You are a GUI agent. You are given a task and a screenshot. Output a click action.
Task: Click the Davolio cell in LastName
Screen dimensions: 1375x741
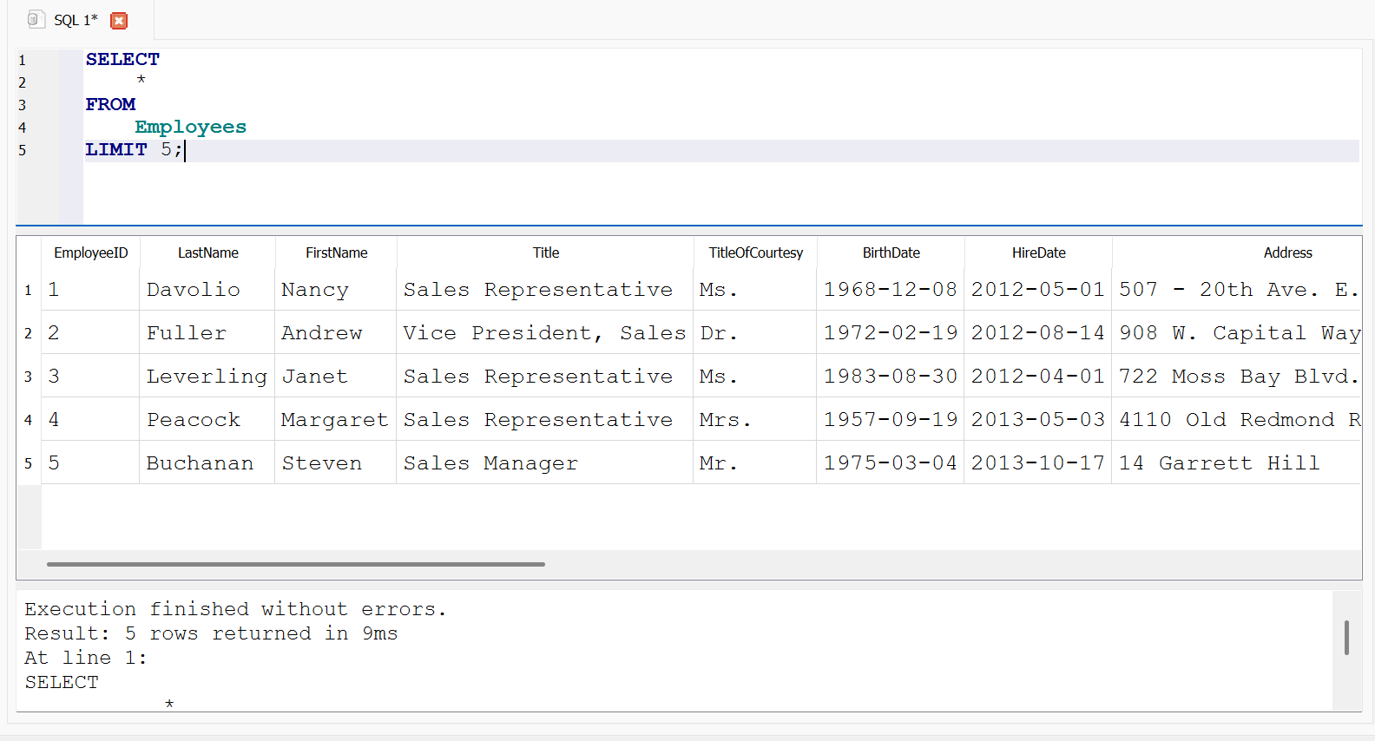point(194,290)
